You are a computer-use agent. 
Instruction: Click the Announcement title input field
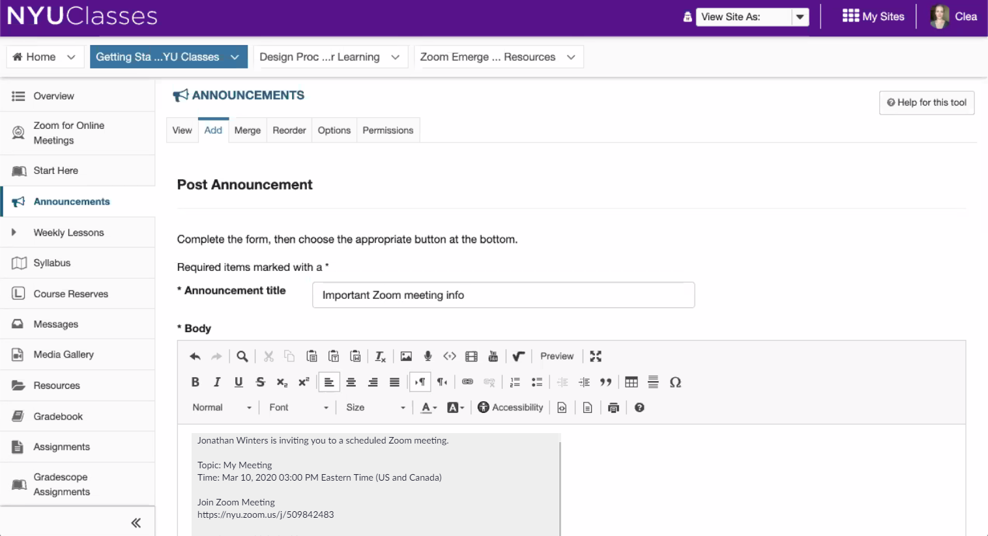pos(503,295)
